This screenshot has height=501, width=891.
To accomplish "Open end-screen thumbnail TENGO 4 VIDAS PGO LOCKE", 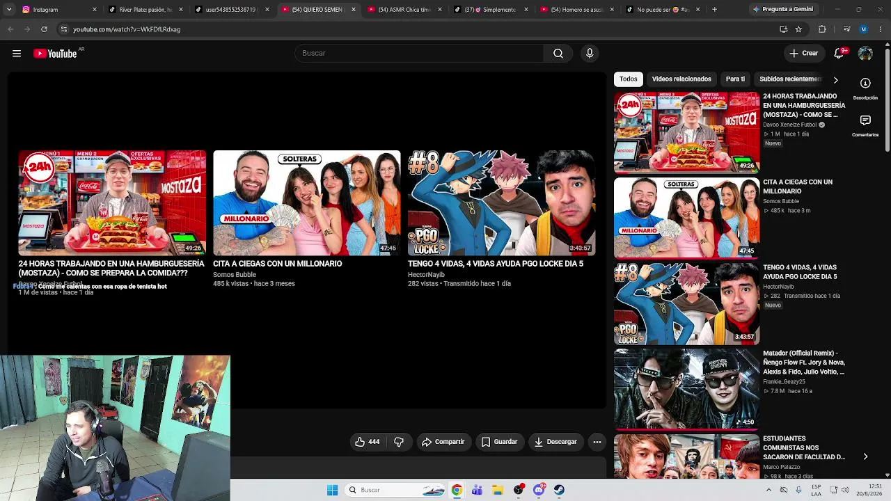I will point(502,203).
